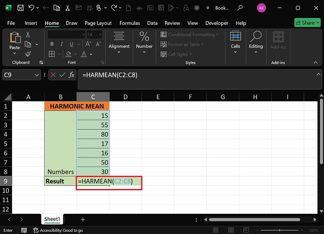
Task: Select cell C2 containing 15
Action: point(93,115)
